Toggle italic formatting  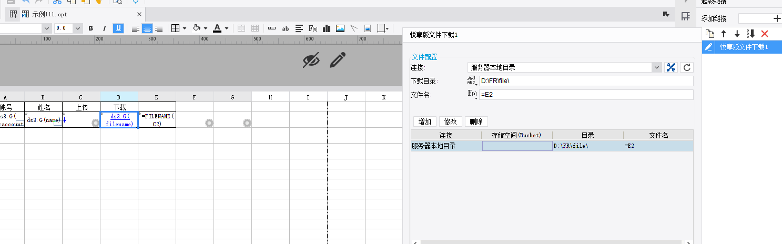click(104, 28)
